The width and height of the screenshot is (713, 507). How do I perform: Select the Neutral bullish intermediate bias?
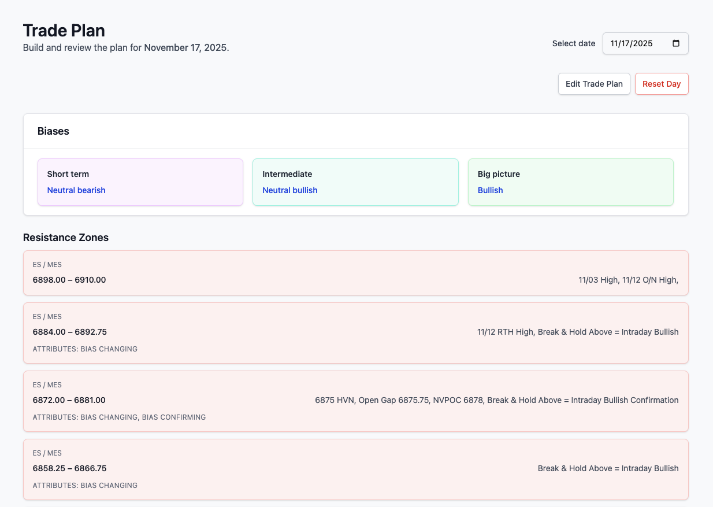tap(290, 190)
